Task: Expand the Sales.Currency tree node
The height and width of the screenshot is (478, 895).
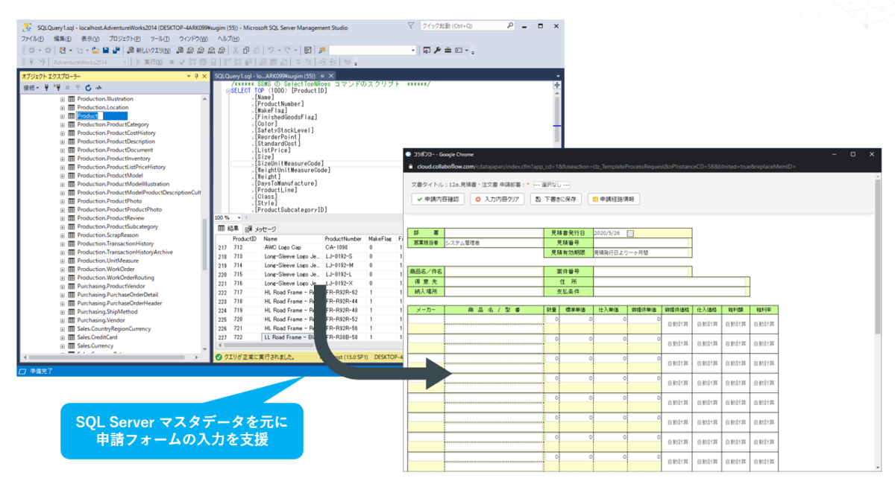Action: (x=63, y=345)
